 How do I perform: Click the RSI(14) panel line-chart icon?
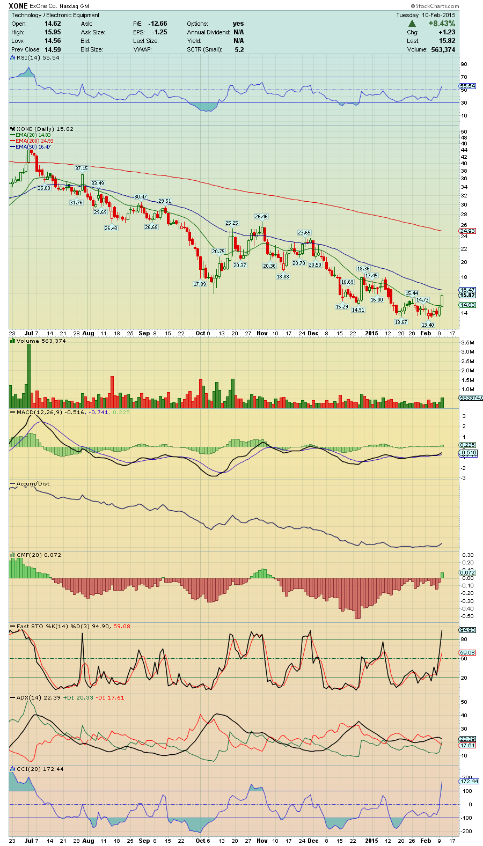coord(13,57)
